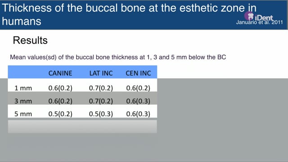The height and width of the screenshot is (162, 288).
Task: Click the 3 mm row label
Action: pyautogui.click(x=23, y=101)
